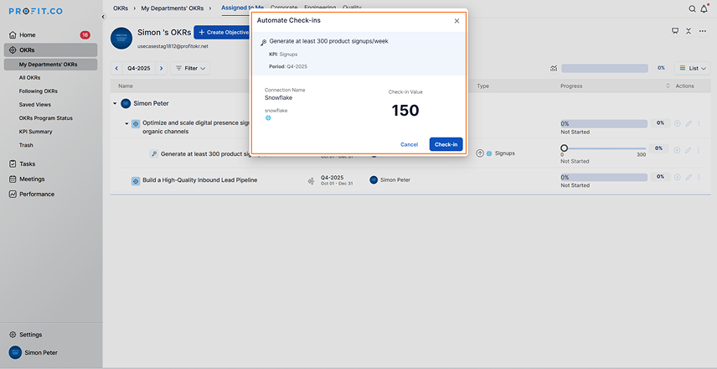Edit the Signups key result

(x=689, y=150)
